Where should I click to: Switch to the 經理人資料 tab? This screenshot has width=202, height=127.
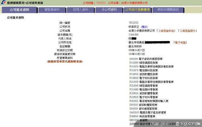(81, 10)
